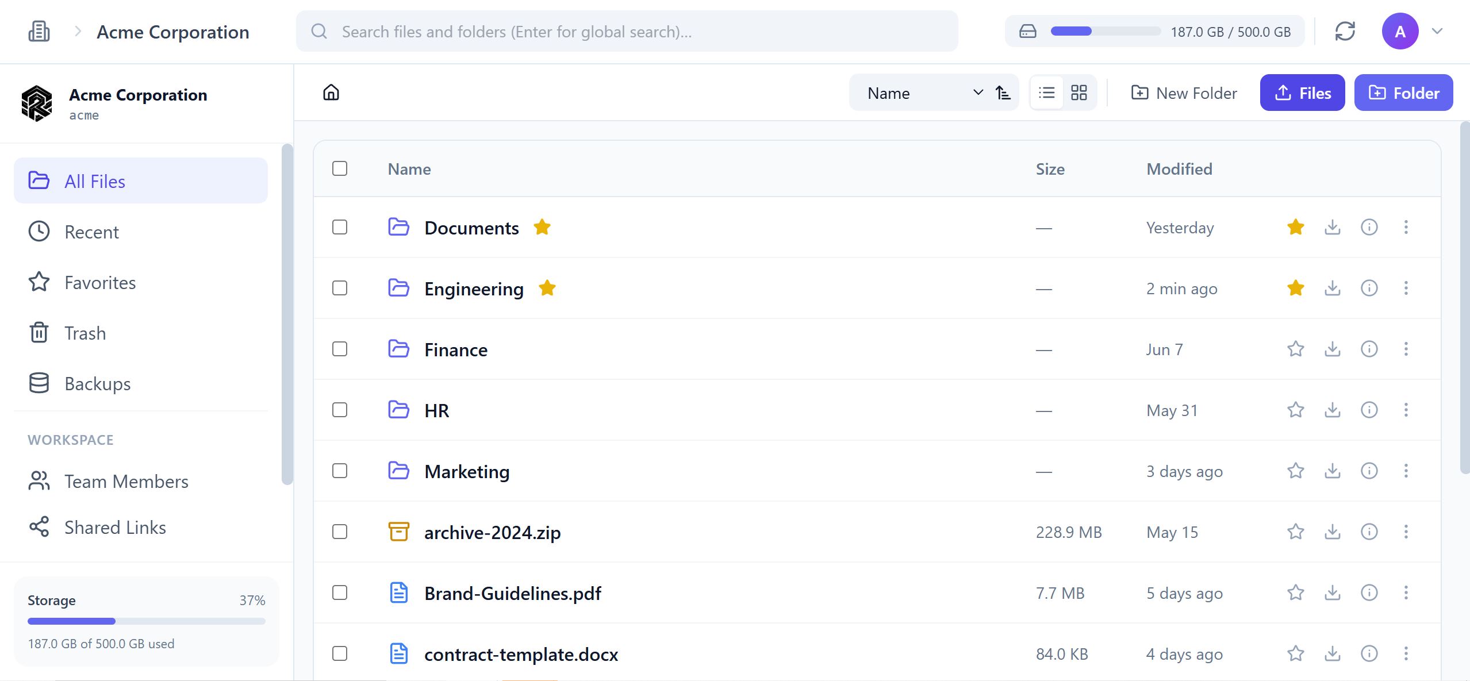Unfavorite the Documents folder using its row star
Image resolution: width=1470 pixels, height=681 pixels.
click(x=1295, y=227)
